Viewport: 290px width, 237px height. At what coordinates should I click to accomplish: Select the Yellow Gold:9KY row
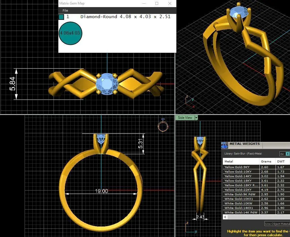256,167
